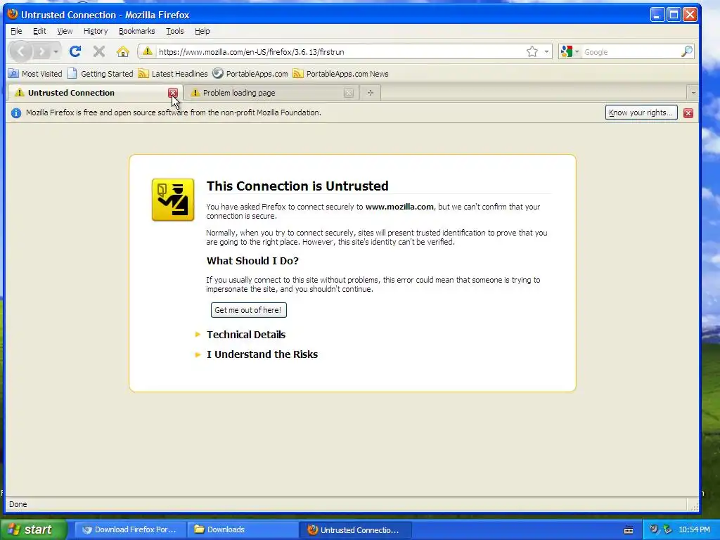Image resolution: width=720 pixels, height=540 pixels.
Task: Click the Forward navigation arrow button
Action: coord(41,51)
